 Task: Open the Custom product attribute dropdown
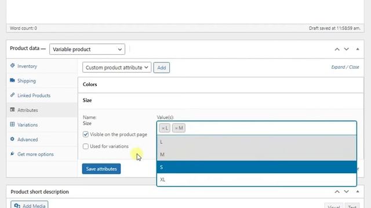tap(117, 68)
